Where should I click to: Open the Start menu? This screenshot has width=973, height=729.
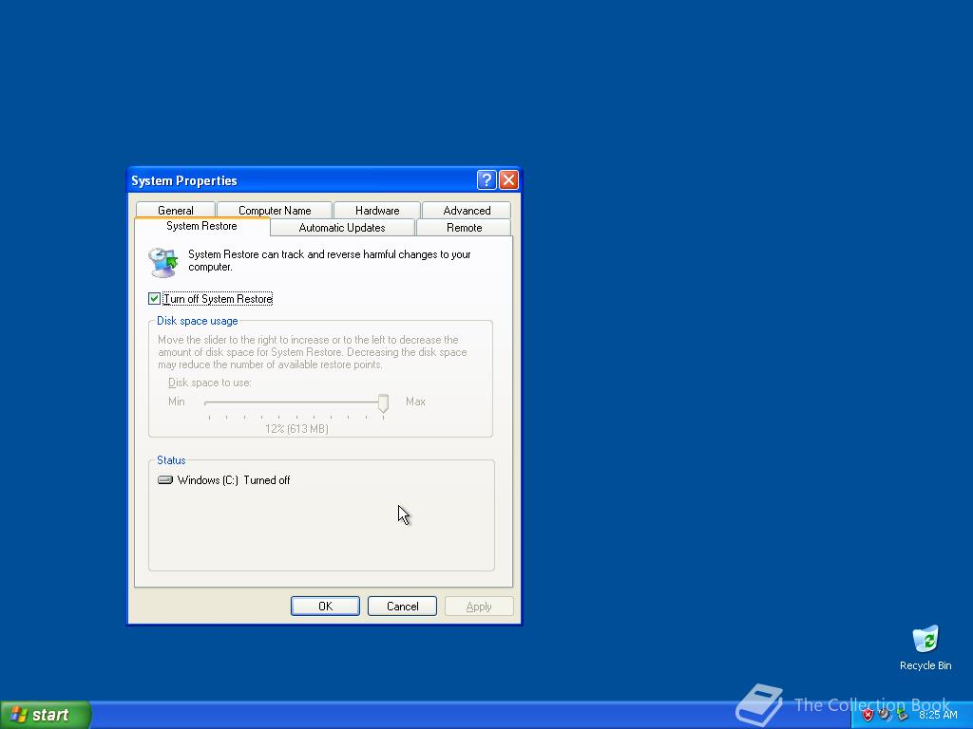[x=46, y=715]
